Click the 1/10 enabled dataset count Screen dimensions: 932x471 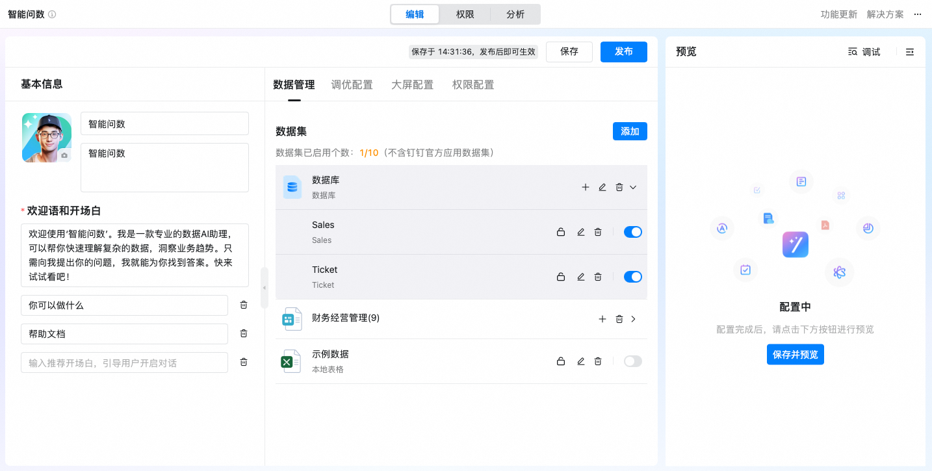[369, 153]
